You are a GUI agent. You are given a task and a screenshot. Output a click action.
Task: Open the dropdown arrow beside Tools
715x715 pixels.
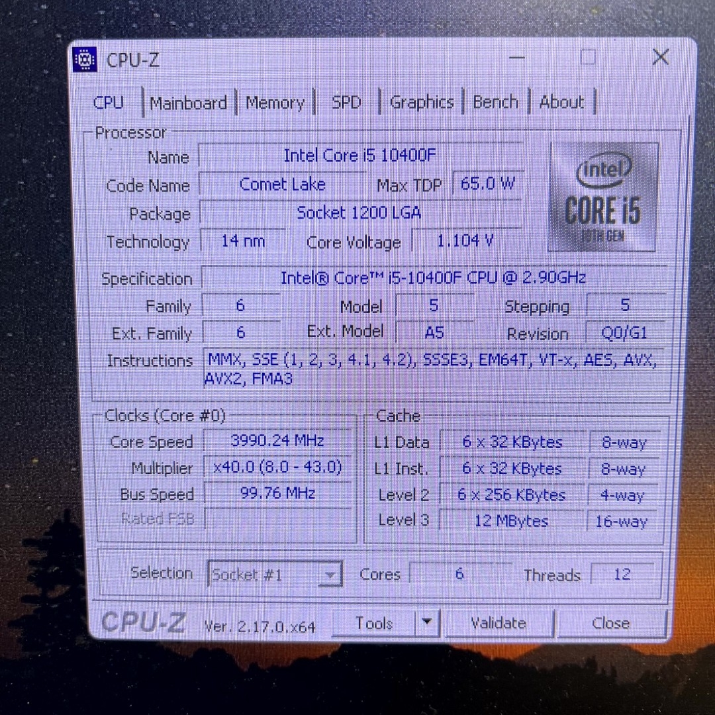click(427, 622)
